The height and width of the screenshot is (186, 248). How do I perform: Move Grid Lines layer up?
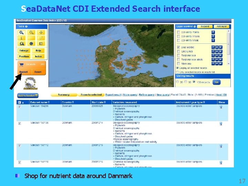(x=217, y=51)
